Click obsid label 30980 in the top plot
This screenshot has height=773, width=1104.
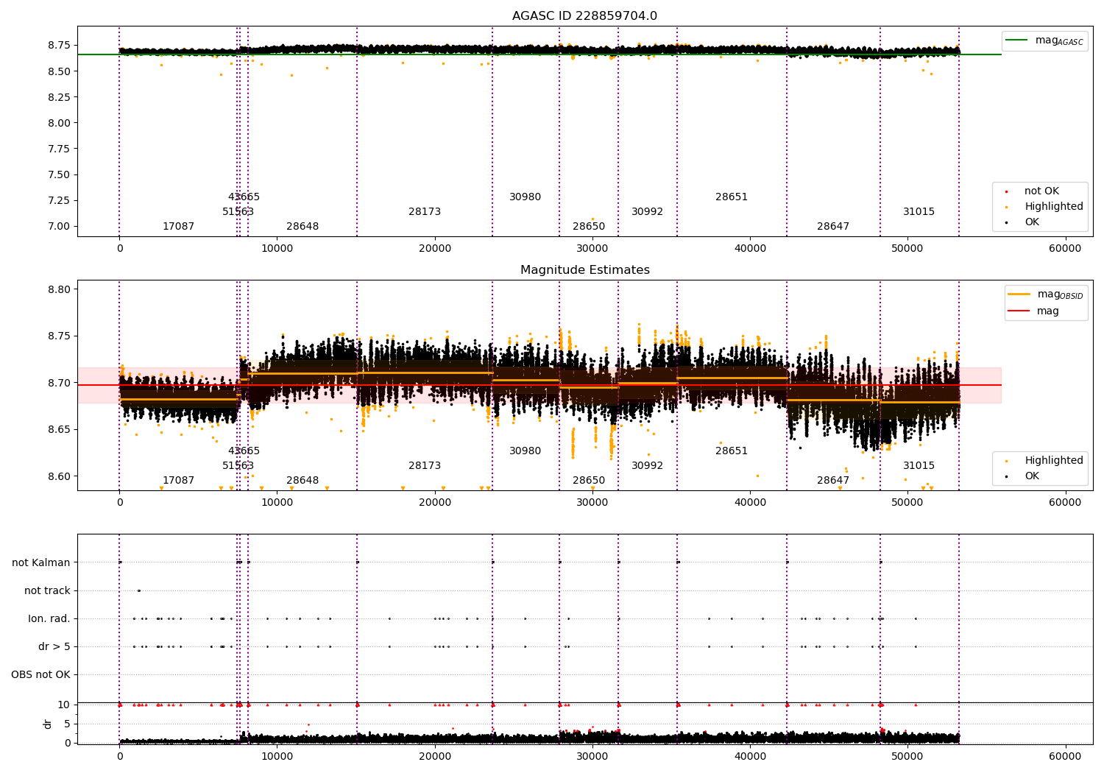[x=526, y=197]
